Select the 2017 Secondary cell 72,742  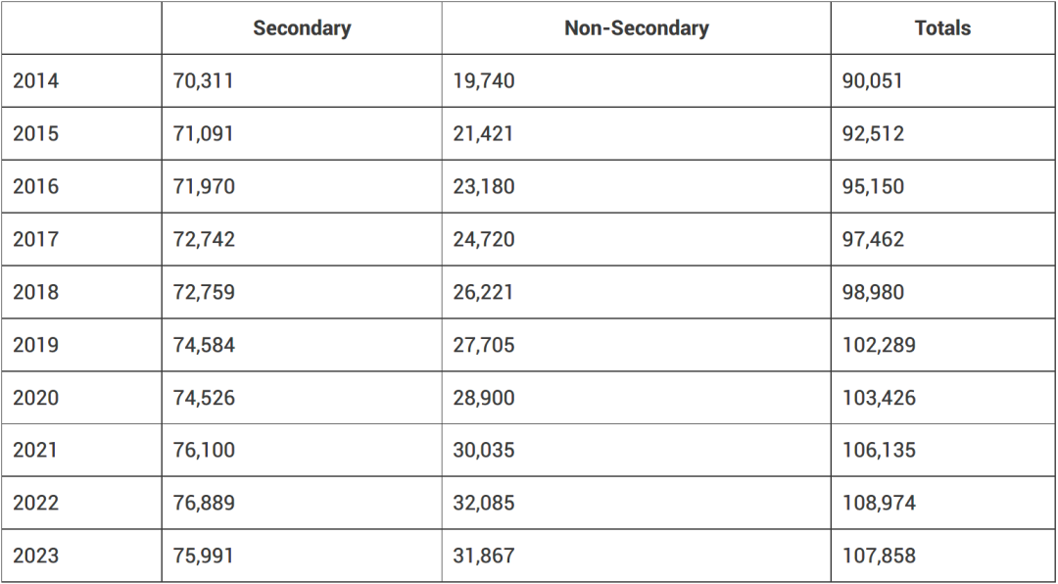tap(204, 239)
